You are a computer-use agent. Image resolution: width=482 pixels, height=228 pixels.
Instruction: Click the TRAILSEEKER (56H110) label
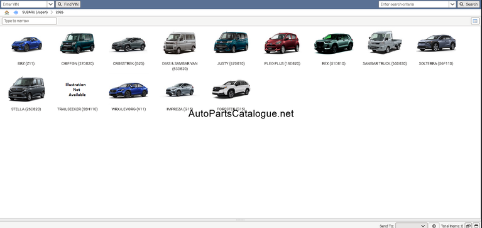click(x=77, y=109)
